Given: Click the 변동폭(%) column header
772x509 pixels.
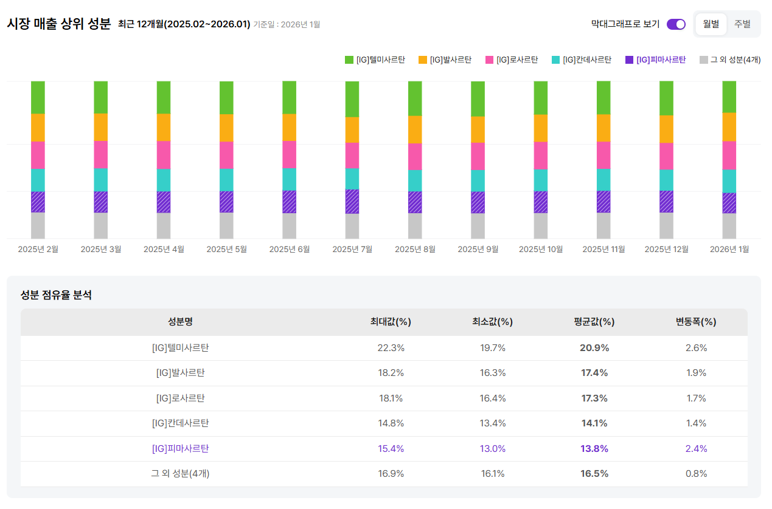Looking at the screenshot, I should [696, 322].
